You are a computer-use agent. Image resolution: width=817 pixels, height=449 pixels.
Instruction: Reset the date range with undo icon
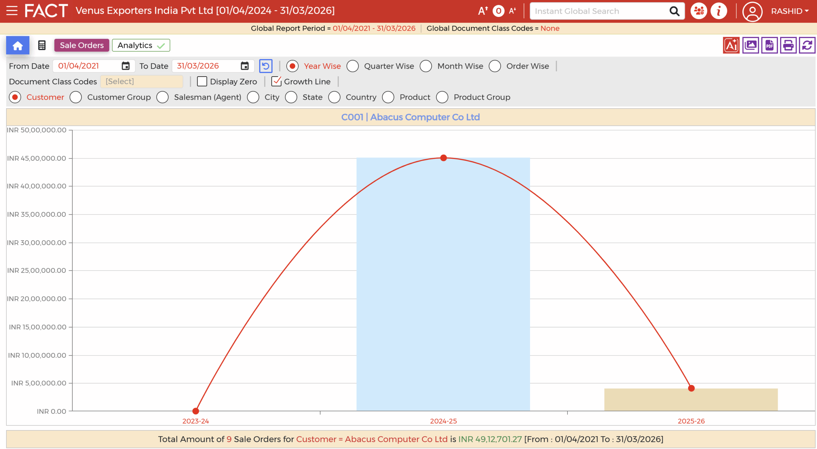pyautogui.click(x=266, y=66)
